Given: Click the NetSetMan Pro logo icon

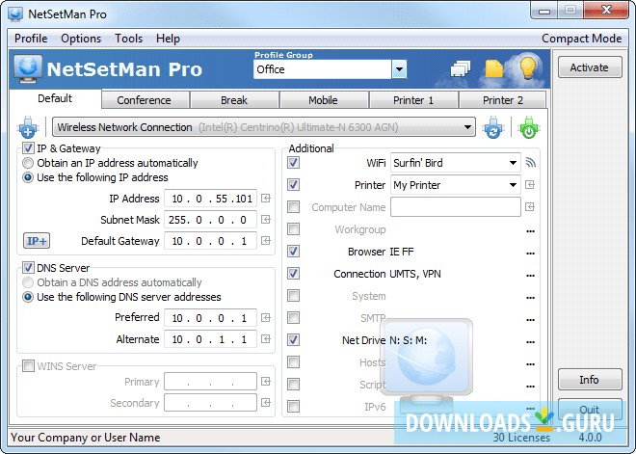Looking at the screenshot, I should click(x=28, y=68).
